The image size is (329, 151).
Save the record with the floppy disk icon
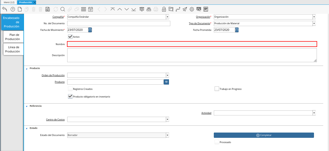click(x=48, y=9)
